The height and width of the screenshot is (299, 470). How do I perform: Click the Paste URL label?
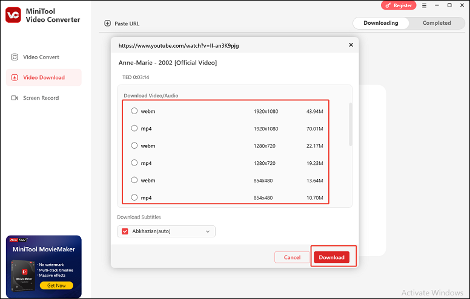click(127, 24)
